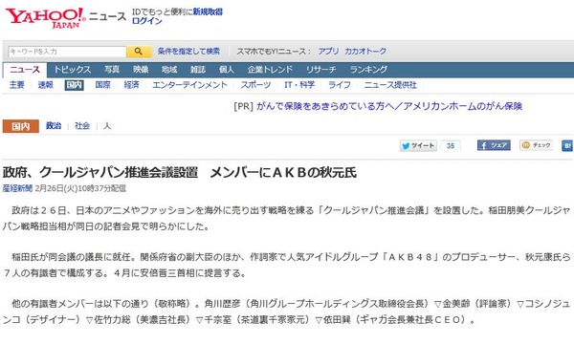Open the がん保険 PR advertisement link
Screen dimensions: 574x344
(x=389, y=106)
